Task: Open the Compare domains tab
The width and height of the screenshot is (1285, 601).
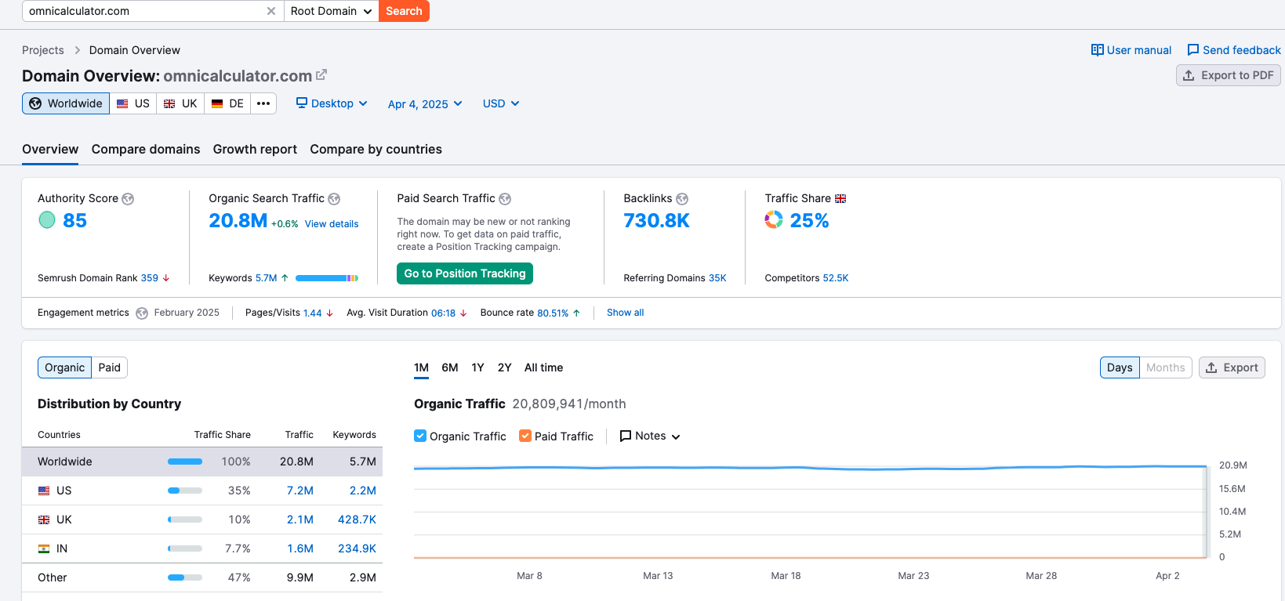Action: 146,149
